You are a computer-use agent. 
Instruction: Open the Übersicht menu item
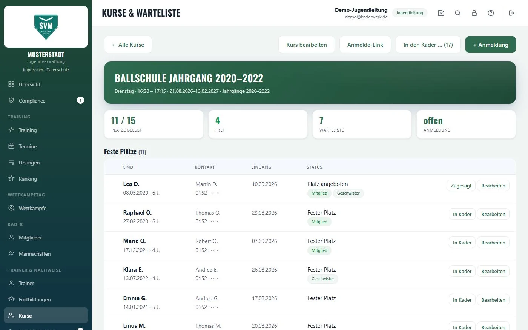pos(46,84)
